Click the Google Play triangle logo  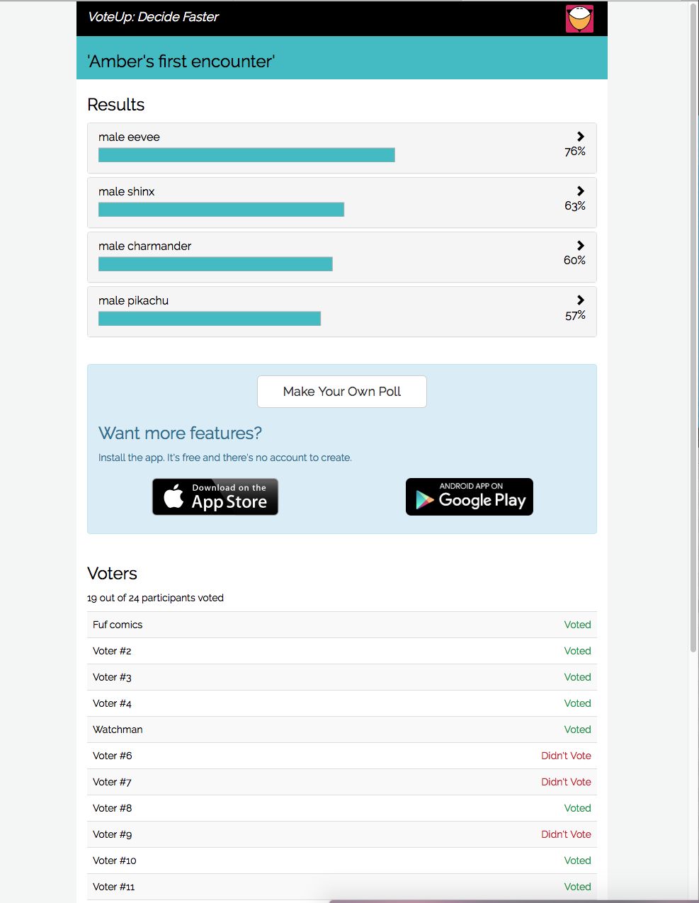[x=425, y=499]
